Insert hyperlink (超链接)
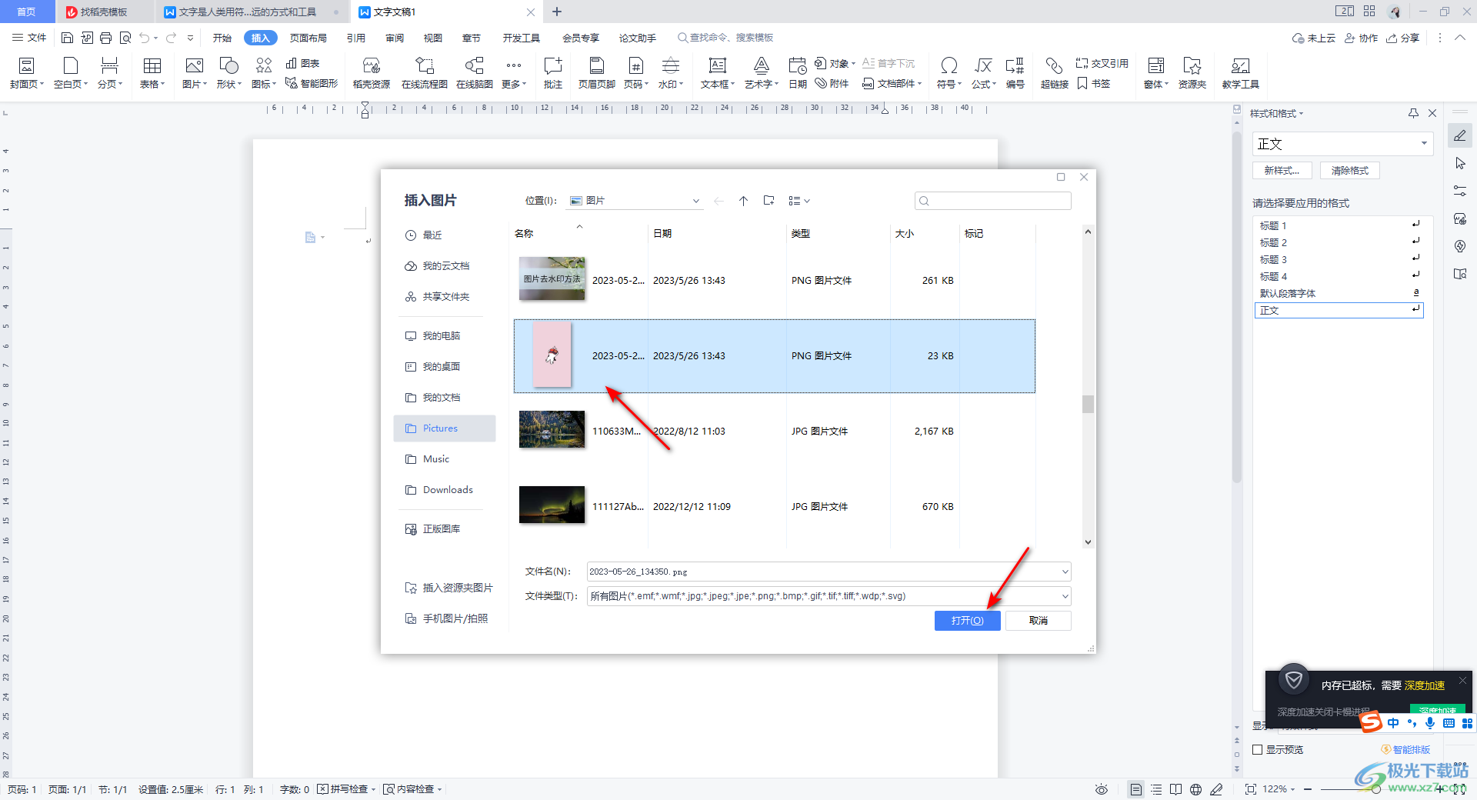The width and height of the screenshot is (1477, 800). pos(1054,73)
